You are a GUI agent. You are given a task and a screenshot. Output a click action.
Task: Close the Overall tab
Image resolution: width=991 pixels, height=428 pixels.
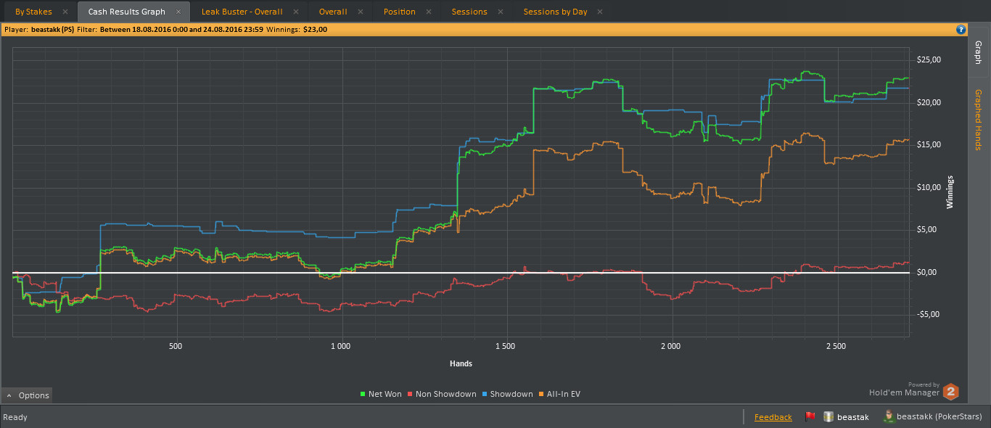(361, 12)
